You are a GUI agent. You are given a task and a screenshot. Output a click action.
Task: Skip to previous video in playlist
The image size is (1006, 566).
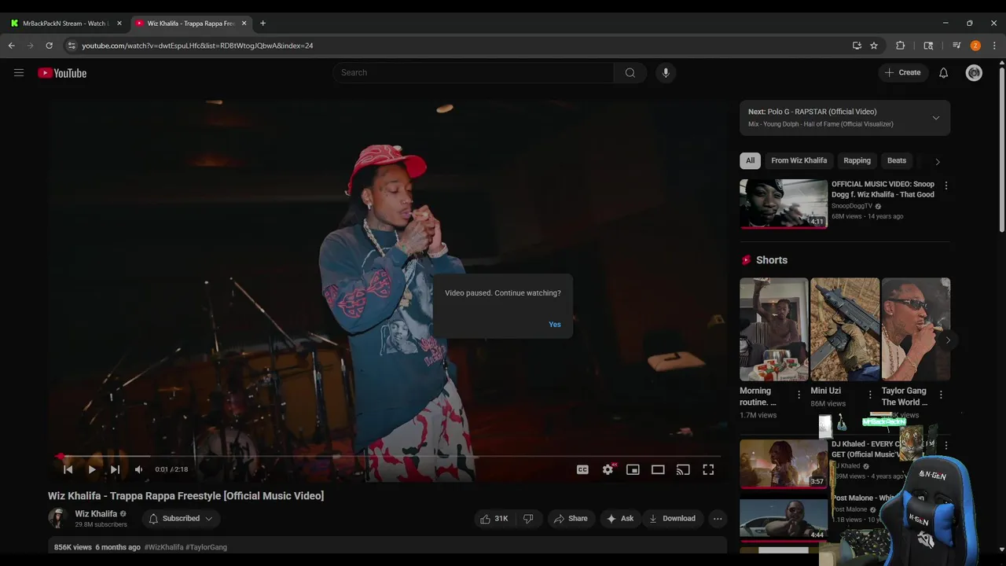click(68, 469)
